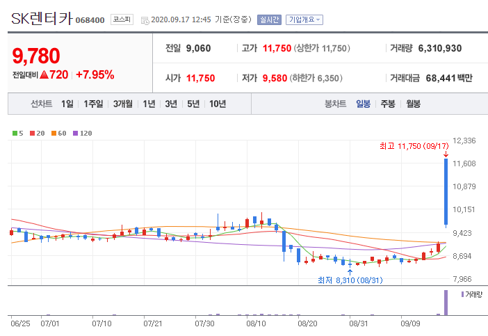Click the purple 거래량 volume legend
488x336 pixels.
pos(472,294)
